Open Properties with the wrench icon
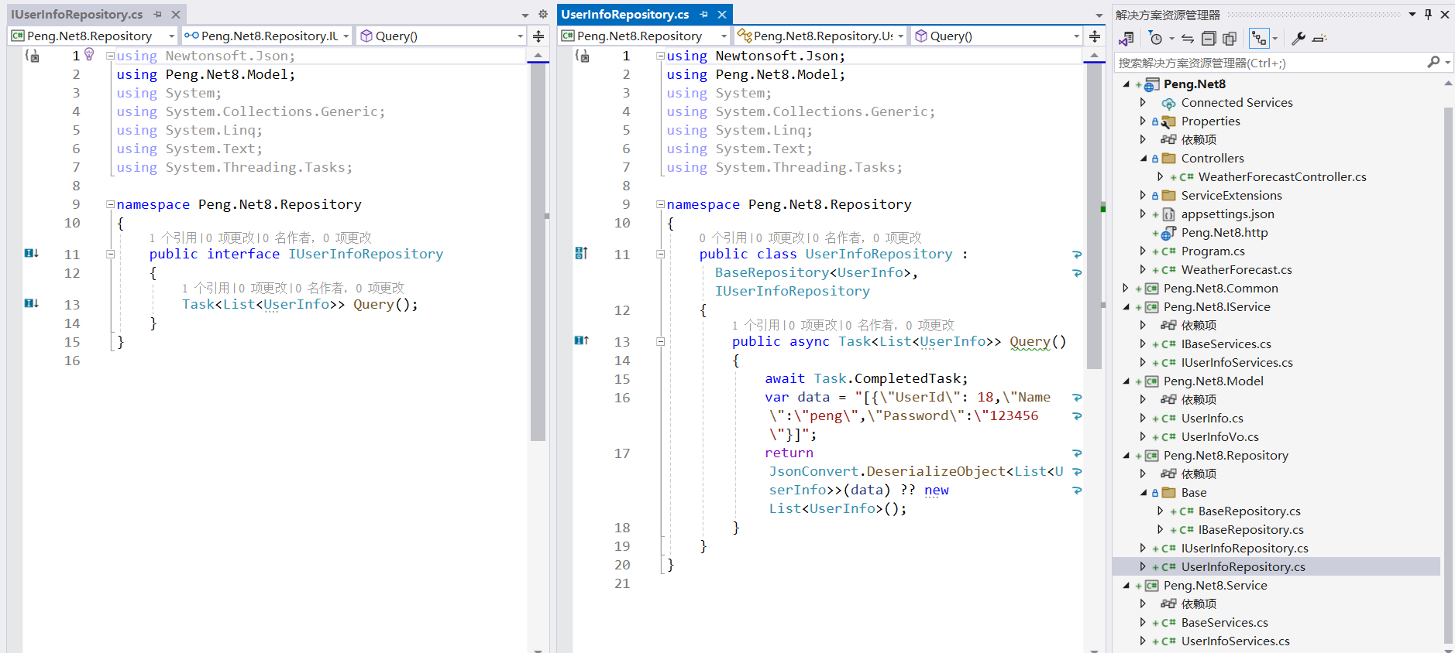Image resolution: width=1455 pixels, height=653 pixels. pyautogui.click(x=1298, y=38)
